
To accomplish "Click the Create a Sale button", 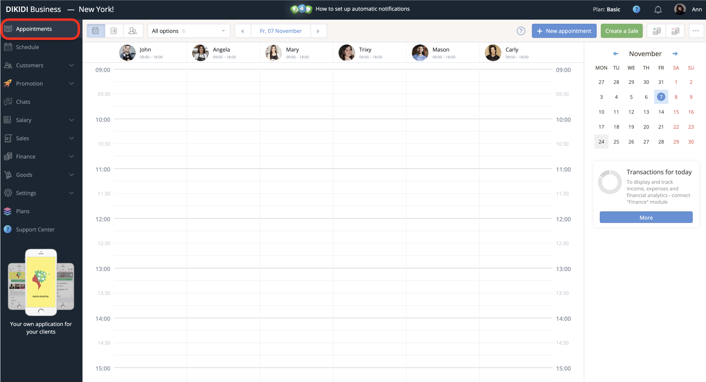I will point(621,31).
